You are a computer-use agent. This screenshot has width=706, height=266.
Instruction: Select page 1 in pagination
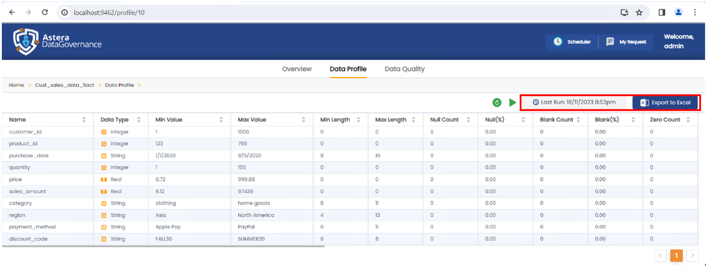click(676, 256)
